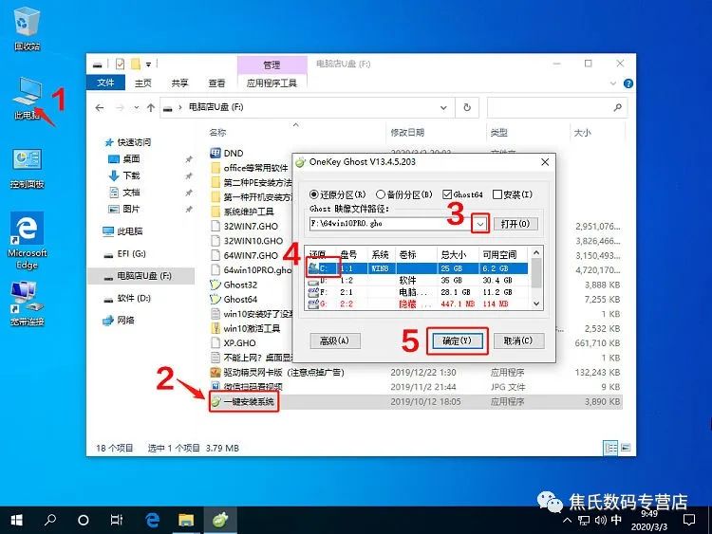Click the Cancel (C) button
Viewport: 712px width, 534px height.
(518, 341)
